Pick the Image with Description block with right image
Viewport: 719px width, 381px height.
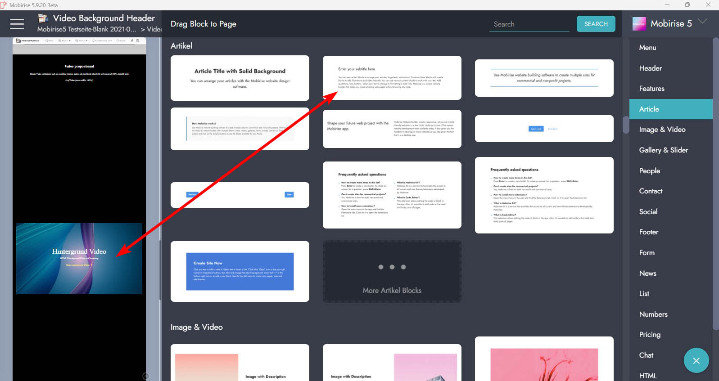(x=392, y=363)
